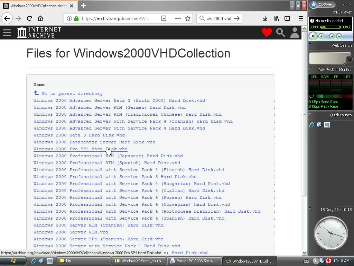Open Internet Archive hamburger menu
Viewport: 354px width, 266px height.
(x=7, y=33)
